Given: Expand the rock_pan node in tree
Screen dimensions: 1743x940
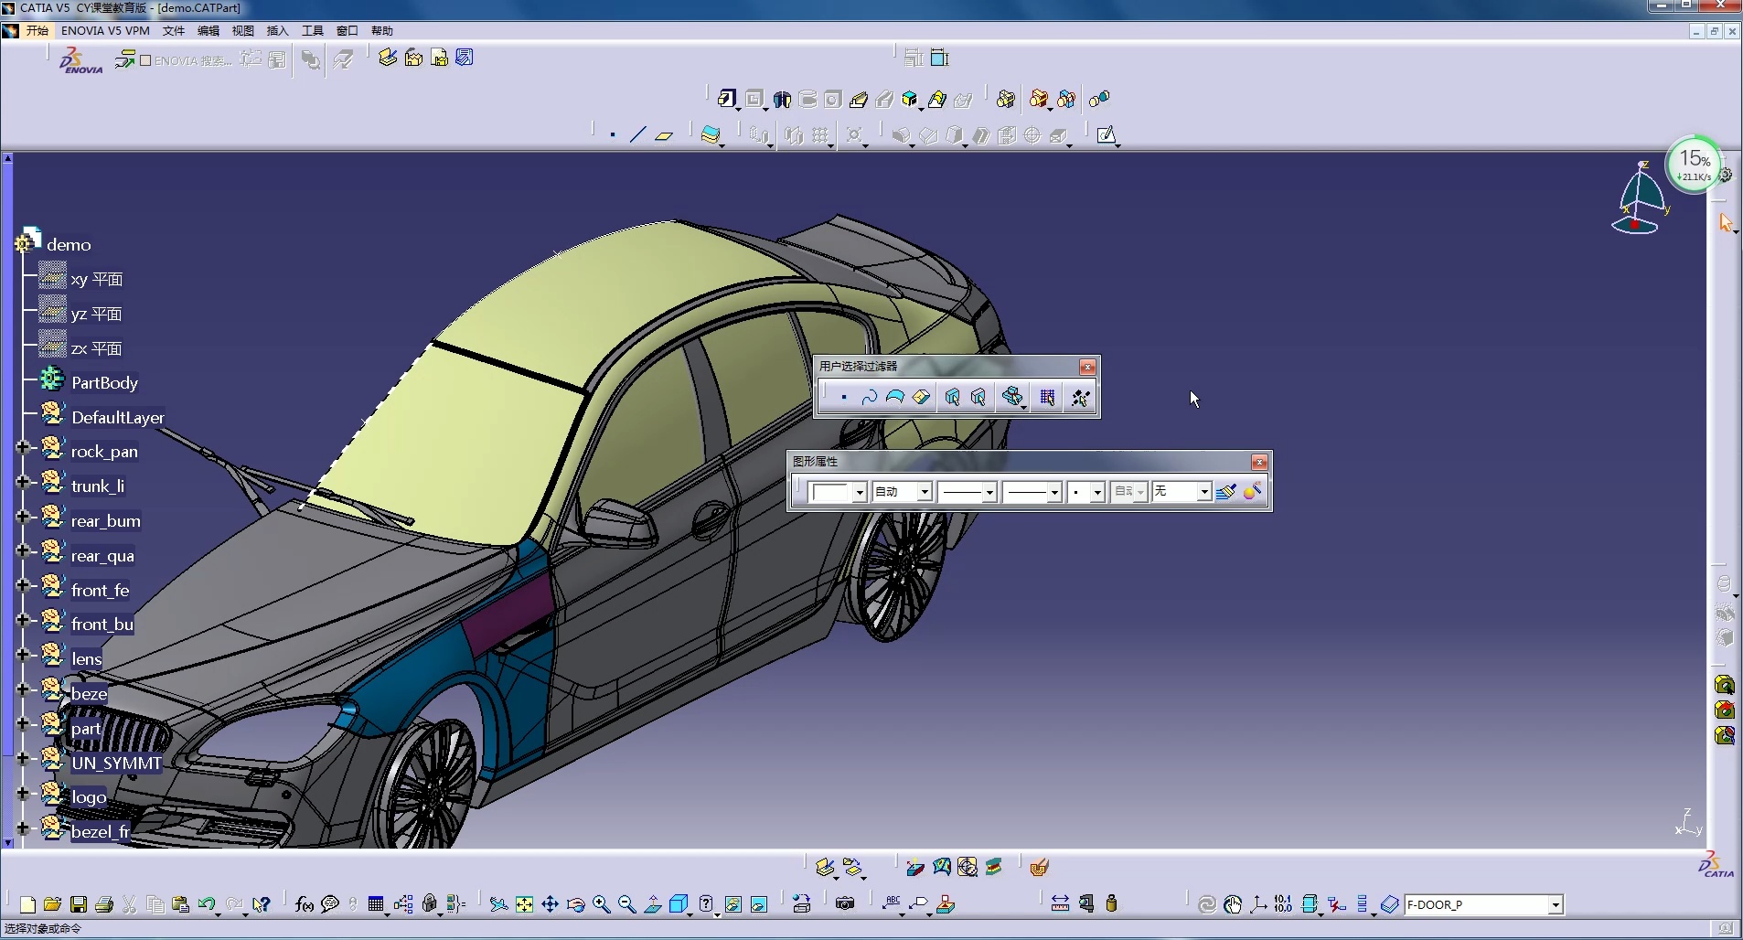Looking at the screenshot, I should tap(23, 448).
